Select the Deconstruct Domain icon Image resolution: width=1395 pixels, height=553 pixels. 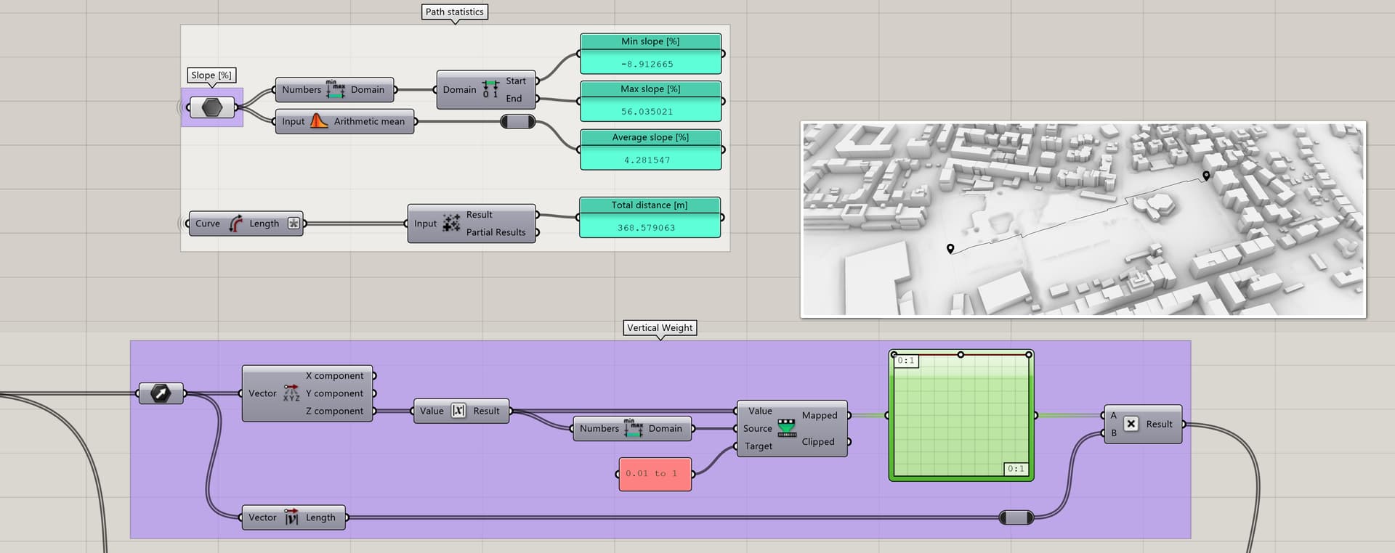pos(491,90)
